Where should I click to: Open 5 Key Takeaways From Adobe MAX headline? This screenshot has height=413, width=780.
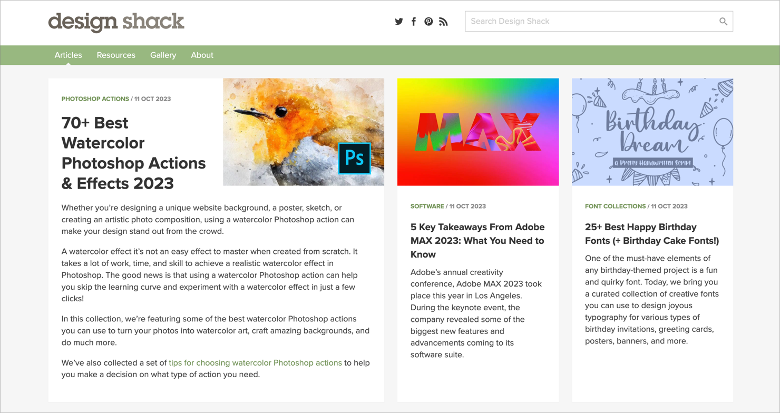coord(477,241)
